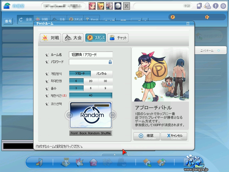Screen dimensions: 229x172
Task: Choose パンバトル game mode option
Action: 102,74
